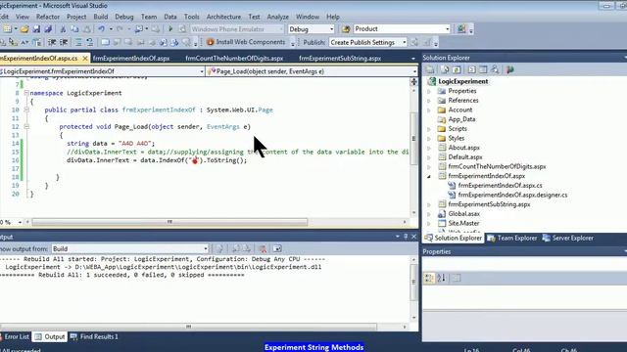Click Show All Files in Solution Explorer
Image resolution: width=627 pixels, height=352 pixels.
(445, 69)
